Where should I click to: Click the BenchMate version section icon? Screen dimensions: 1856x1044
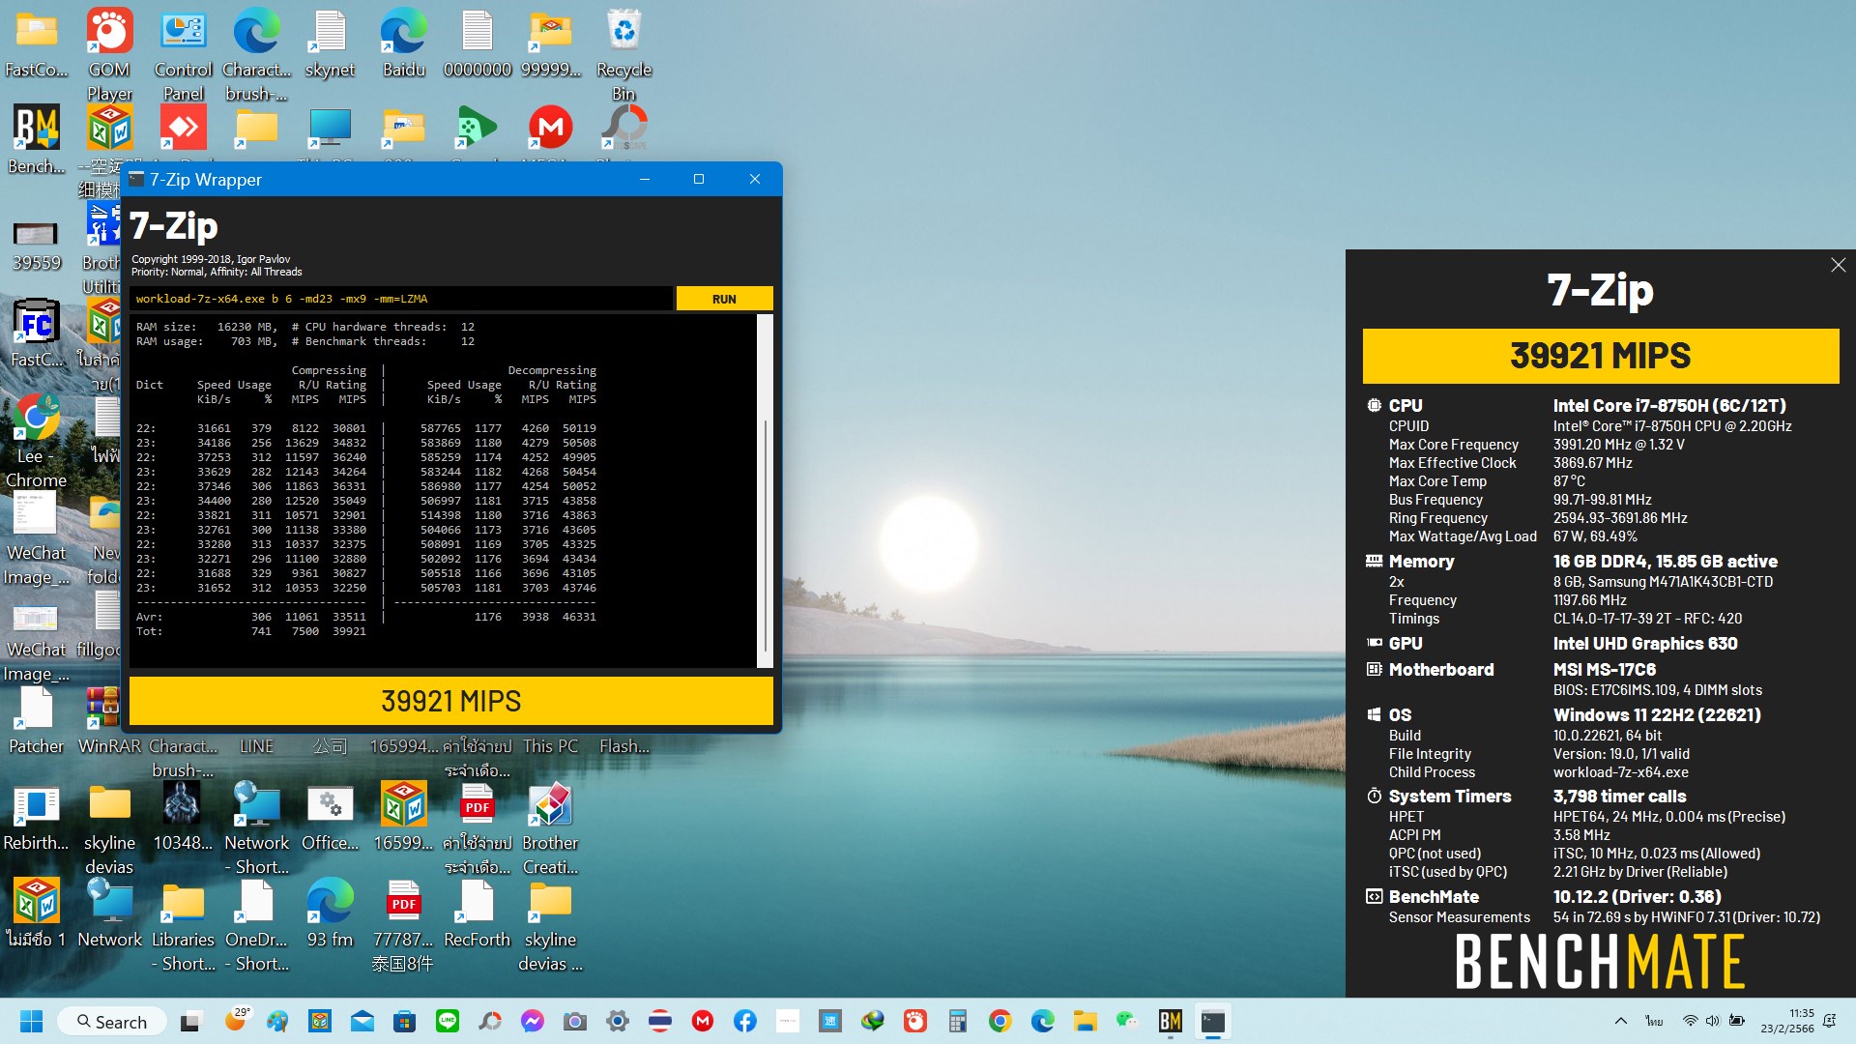(1374, 896)
